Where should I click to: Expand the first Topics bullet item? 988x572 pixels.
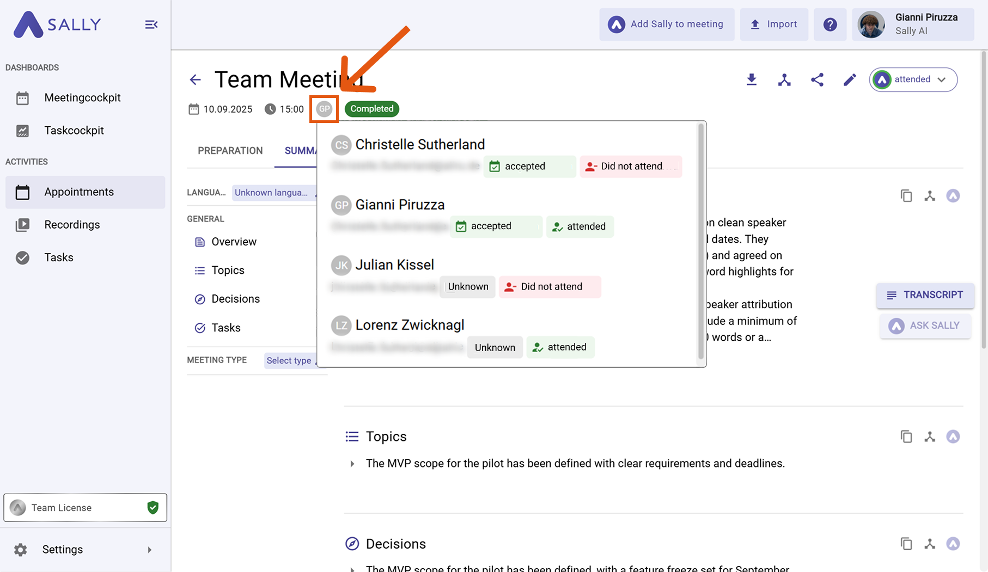(352, 464)
